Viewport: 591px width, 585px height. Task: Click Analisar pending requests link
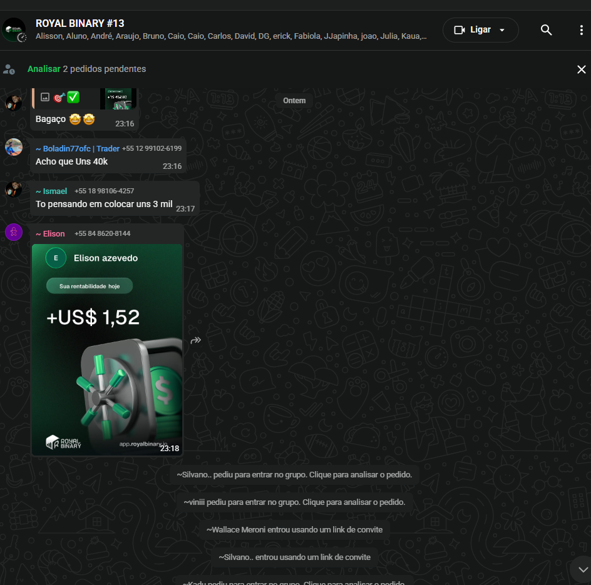(44, 69)
